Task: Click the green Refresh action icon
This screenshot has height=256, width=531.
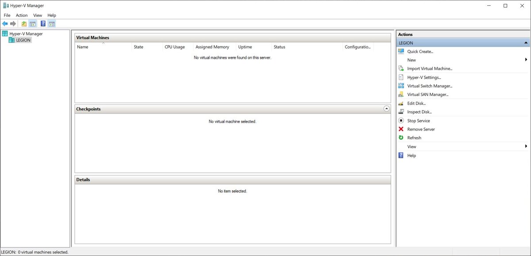Action: (401, 138)
